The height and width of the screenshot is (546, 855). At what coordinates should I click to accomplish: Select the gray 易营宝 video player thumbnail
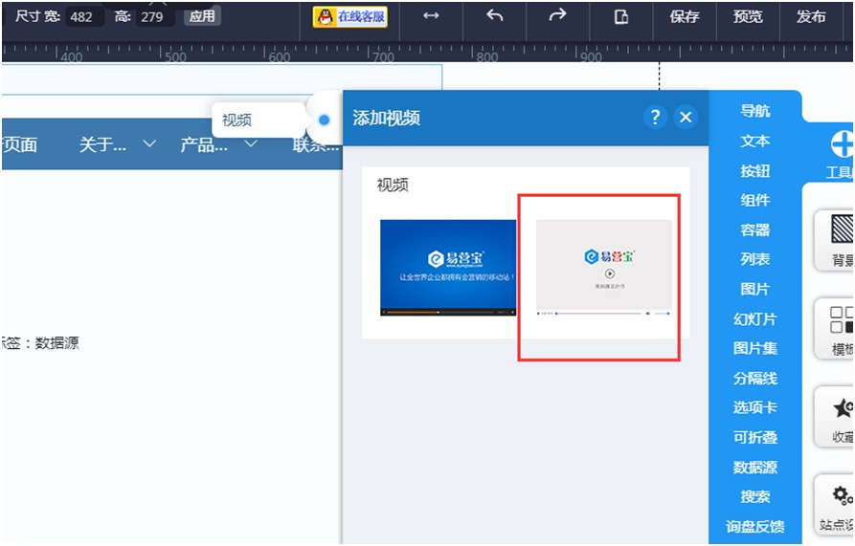[603, 268]
